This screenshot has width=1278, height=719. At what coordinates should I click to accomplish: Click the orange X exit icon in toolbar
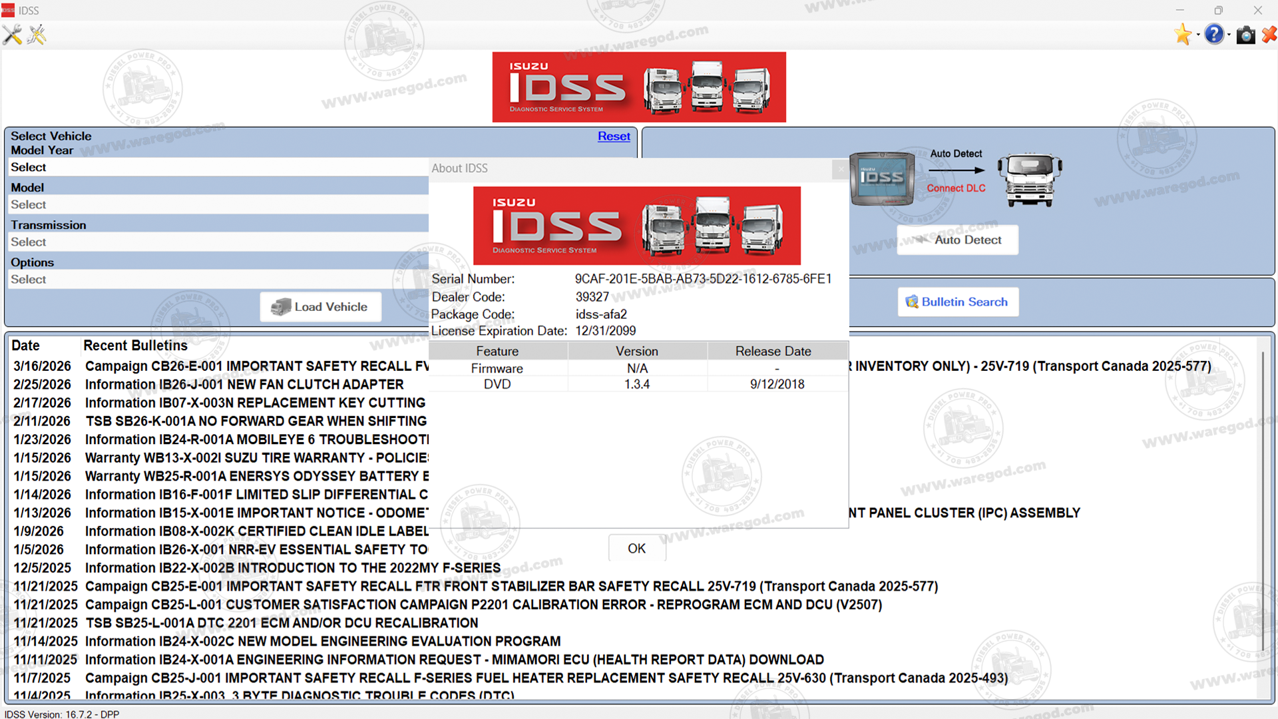[1269, 35]
